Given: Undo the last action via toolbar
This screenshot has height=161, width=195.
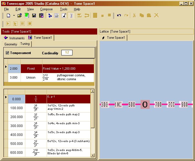Looking at the screenshot, I should [x=119, y=16].
